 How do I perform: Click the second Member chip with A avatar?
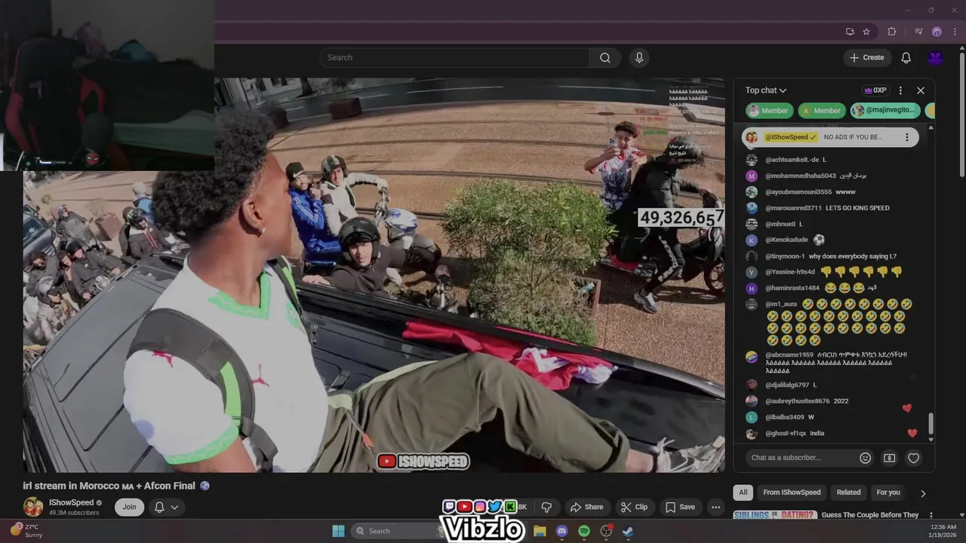click(822, 111)
